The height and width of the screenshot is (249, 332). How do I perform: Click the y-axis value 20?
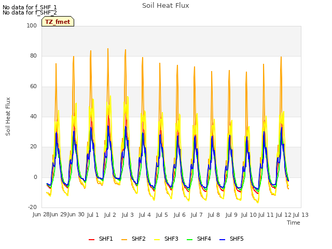tap(33, 146)
